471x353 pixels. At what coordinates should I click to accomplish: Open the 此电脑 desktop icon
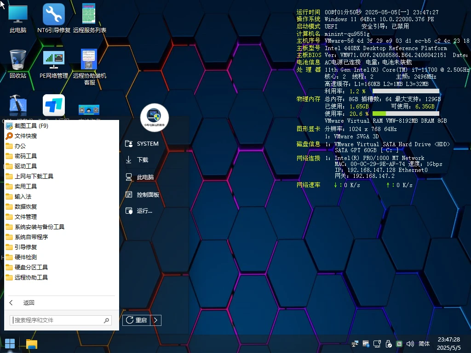click(x=18, y=18)
